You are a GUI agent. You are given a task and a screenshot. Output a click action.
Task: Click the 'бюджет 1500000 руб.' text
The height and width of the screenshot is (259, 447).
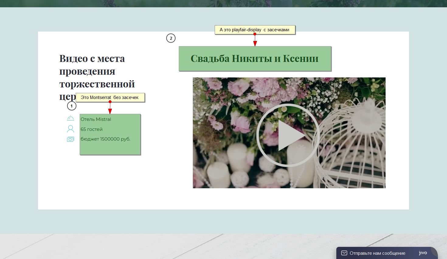pos(106,139)
